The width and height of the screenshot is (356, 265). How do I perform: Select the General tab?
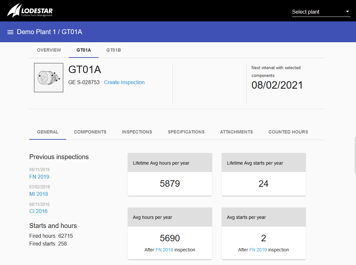pos(48,132)
